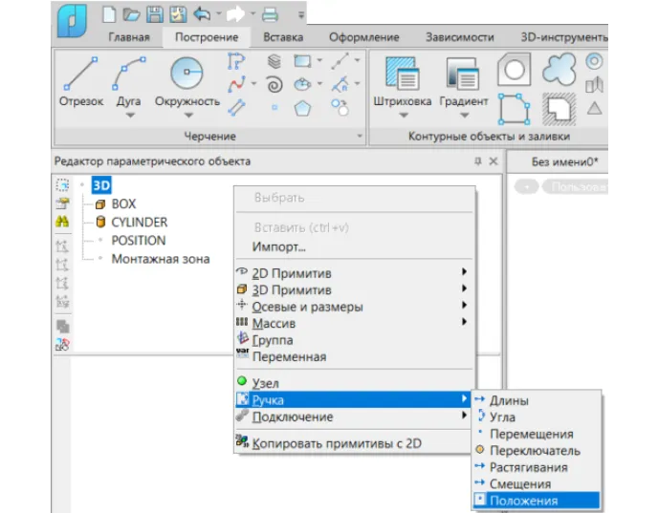658x513 pixels.
Task: Pin the parametric object editor panel
Action: click(x=477, y=160)
